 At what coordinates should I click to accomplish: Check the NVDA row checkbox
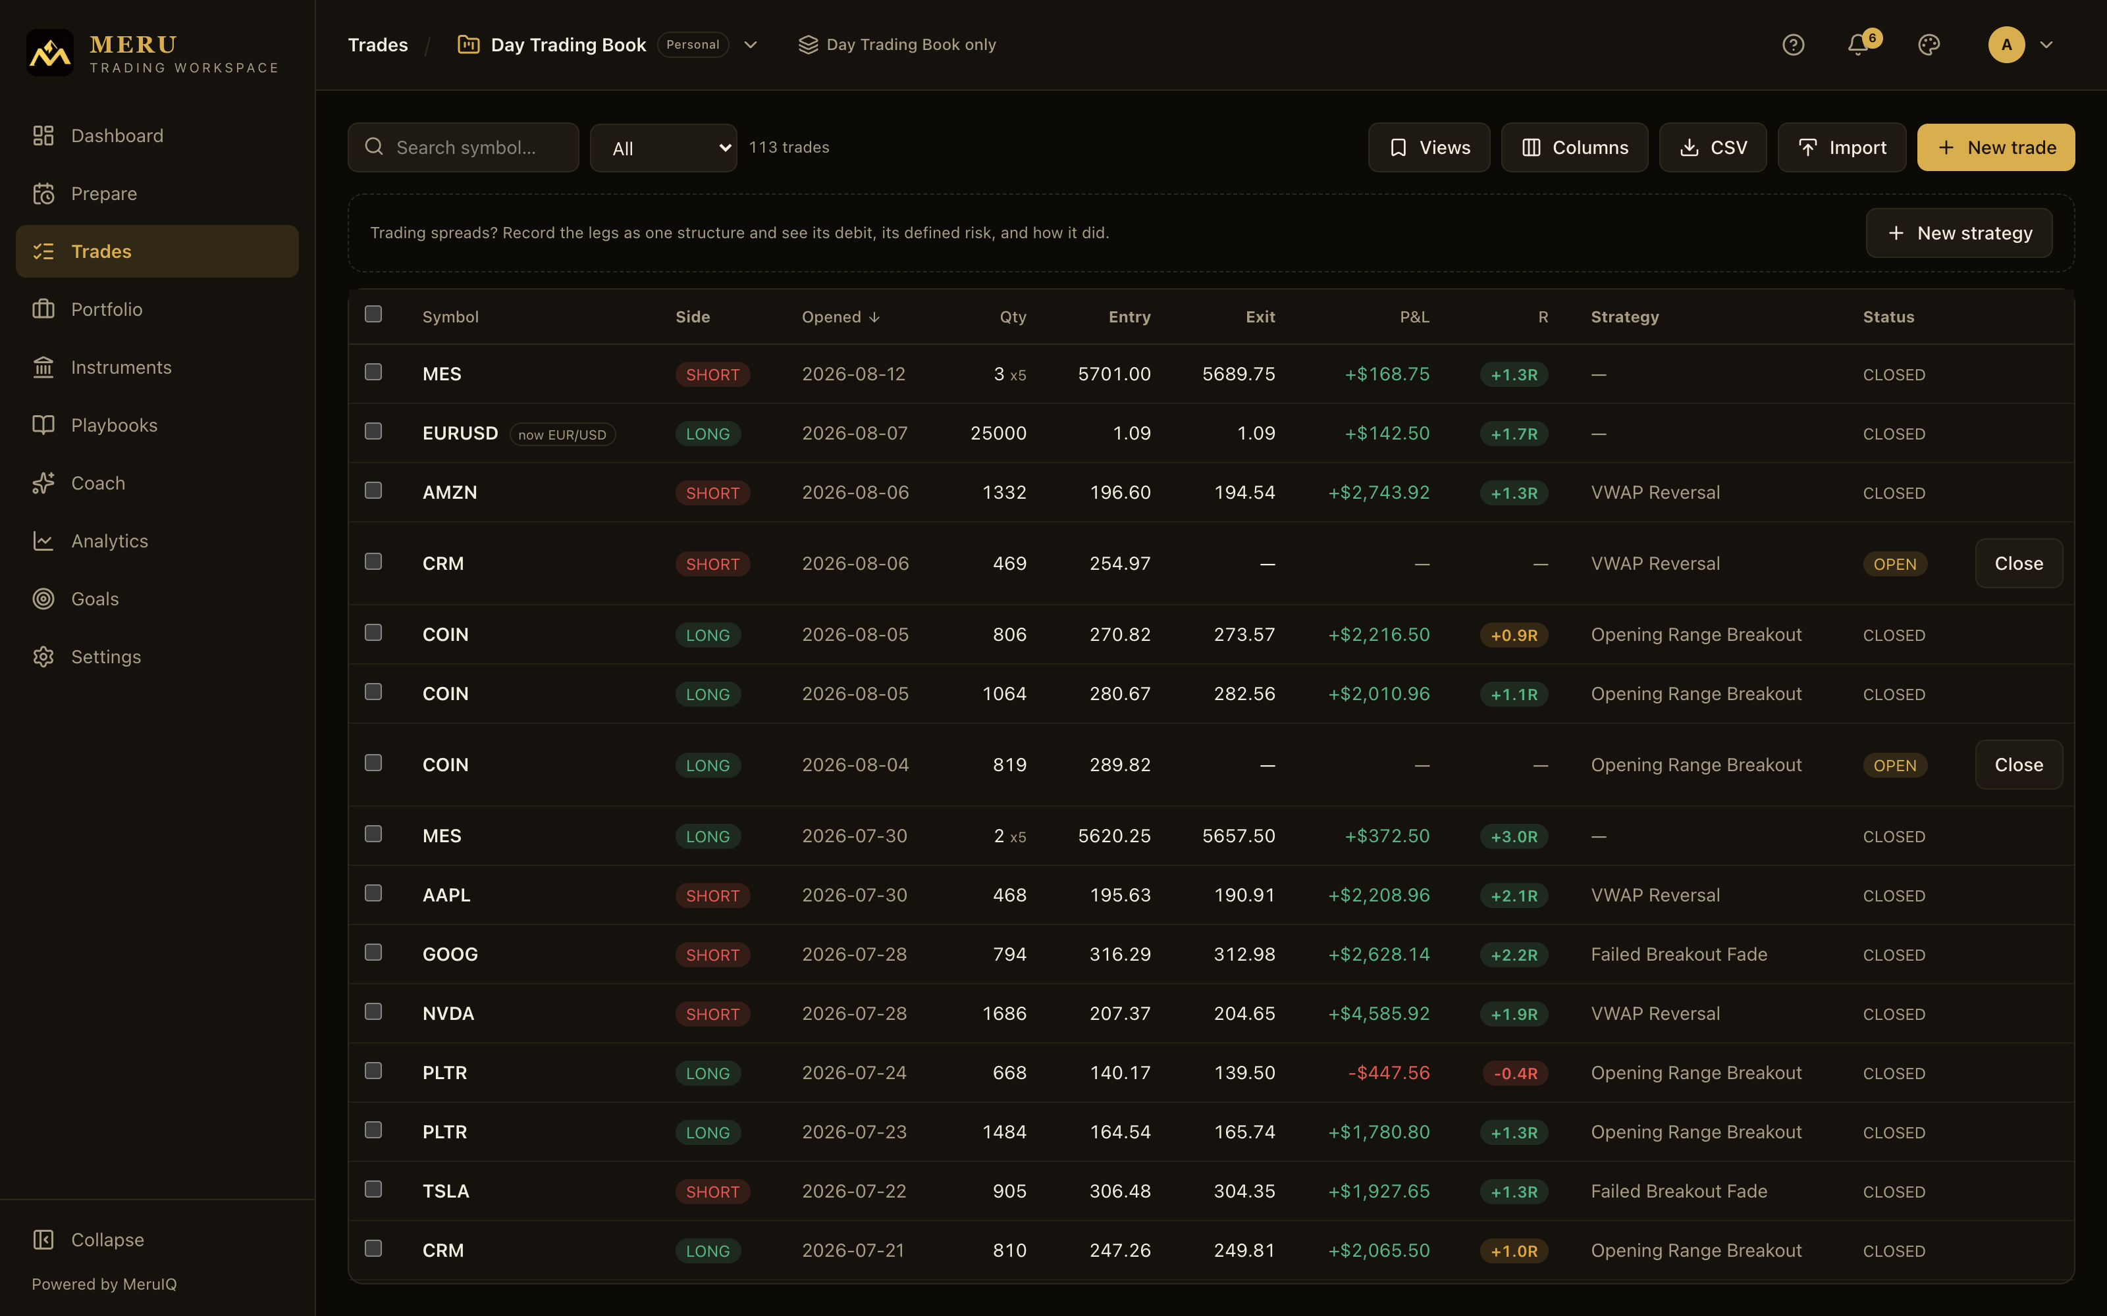tap(373, 1011)
